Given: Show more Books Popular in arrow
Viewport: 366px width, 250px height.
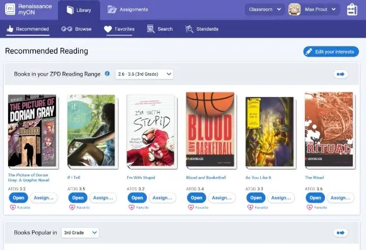Looking at the screenshot, I should click(x=341, y=233).
